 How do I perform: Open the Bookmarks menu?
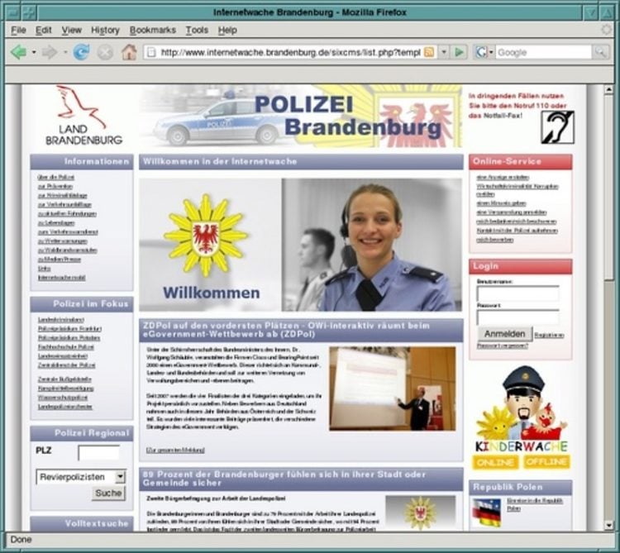pyautogui.click(x=153, y=30)
